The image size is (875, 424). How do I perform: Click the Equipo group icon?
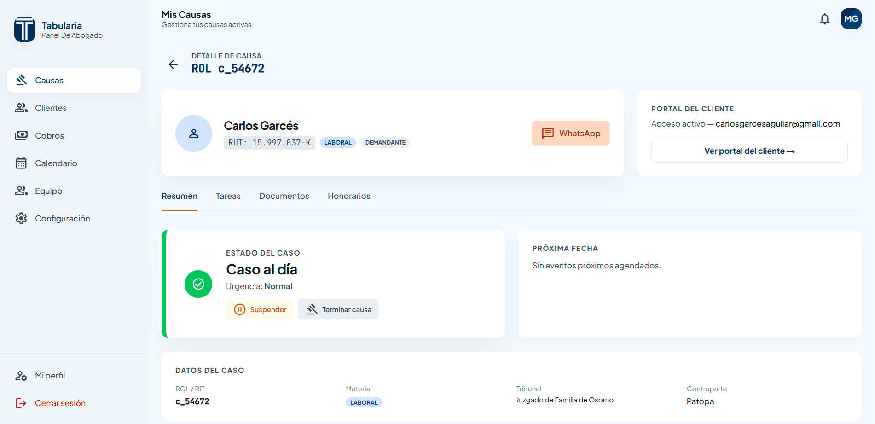coord(21,191)
